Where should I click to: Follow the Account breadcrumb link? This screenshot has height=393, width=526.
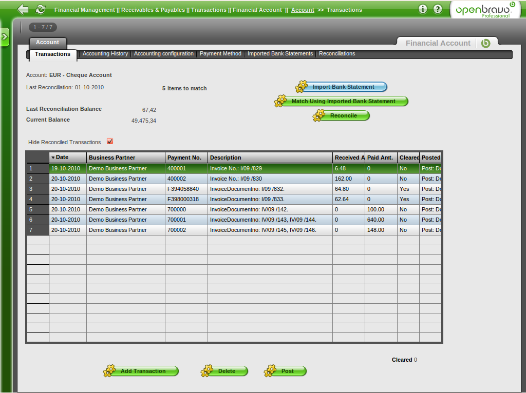[303, 10]
